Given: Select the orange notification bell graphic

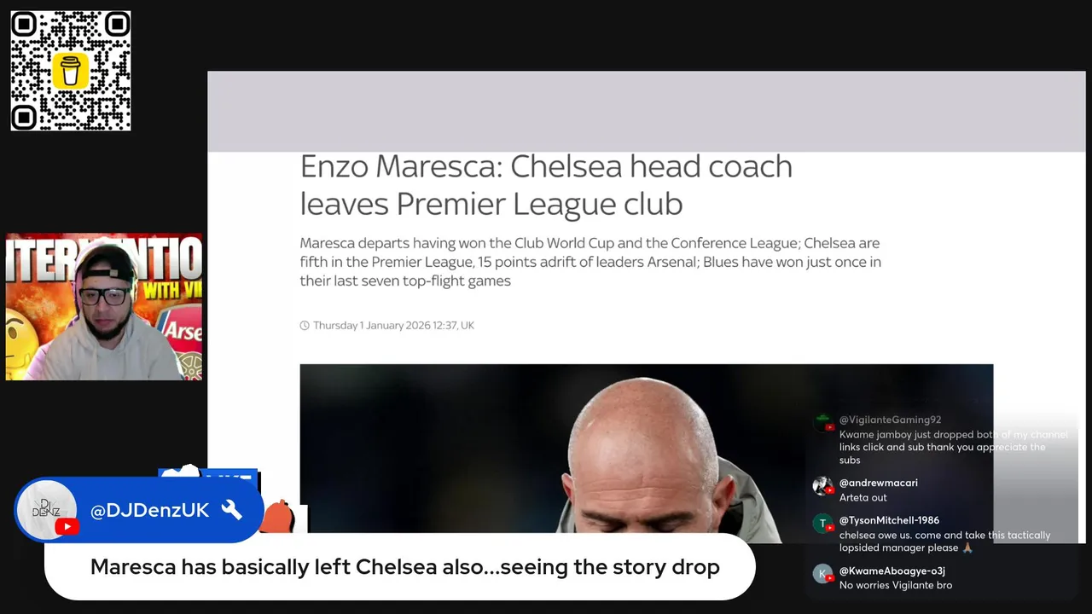Looking at the screenshot, I should click(276, 518).
